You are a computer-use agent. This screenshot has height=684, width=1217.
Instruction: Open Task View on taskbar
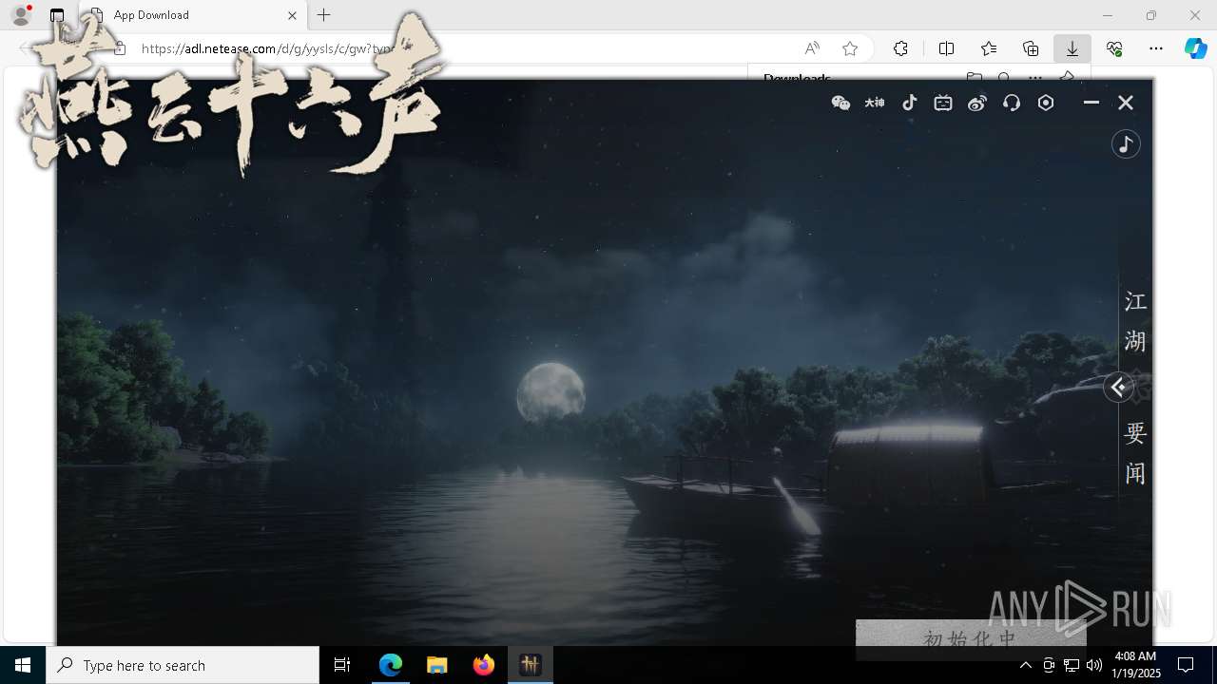[342, 665]
